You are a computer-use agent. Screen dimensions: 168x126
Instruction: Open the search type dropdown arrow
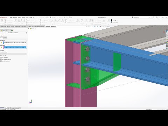[x=151, y=17]
